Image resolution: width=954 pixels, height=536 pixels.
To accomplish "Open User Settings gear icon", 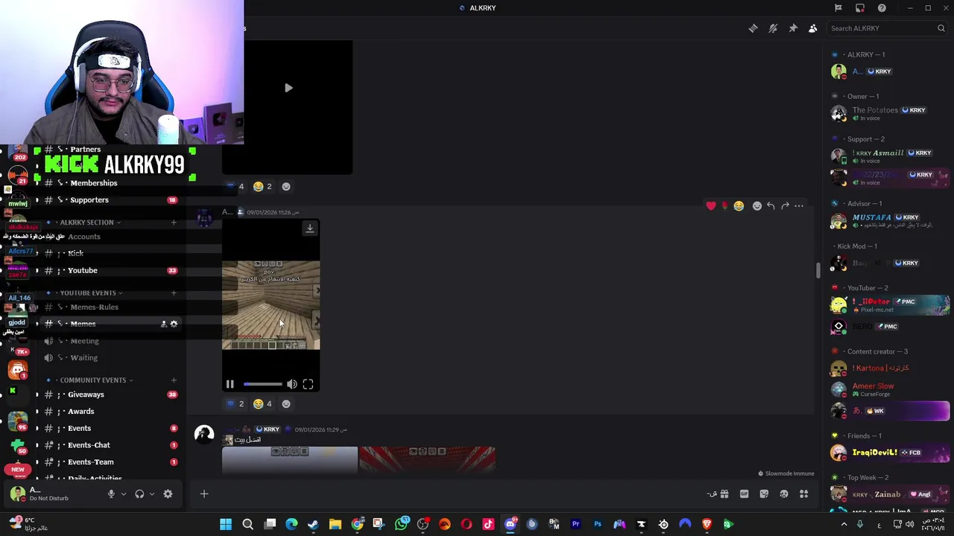I will [x=168, y=494].
